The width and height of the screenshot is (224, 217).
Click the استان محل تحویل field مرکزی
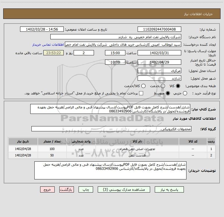pos(159,71)
